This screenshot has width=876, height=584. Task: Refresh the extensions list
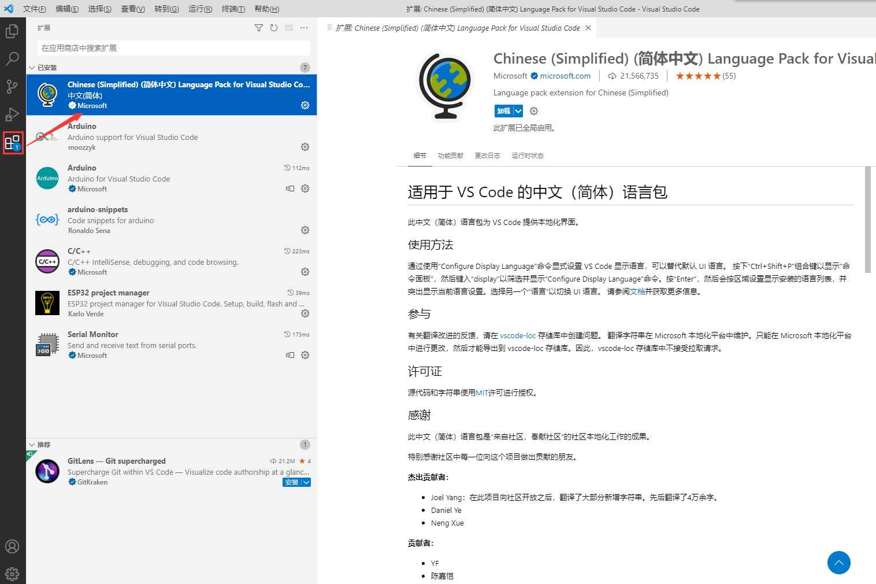coord(274,28)
